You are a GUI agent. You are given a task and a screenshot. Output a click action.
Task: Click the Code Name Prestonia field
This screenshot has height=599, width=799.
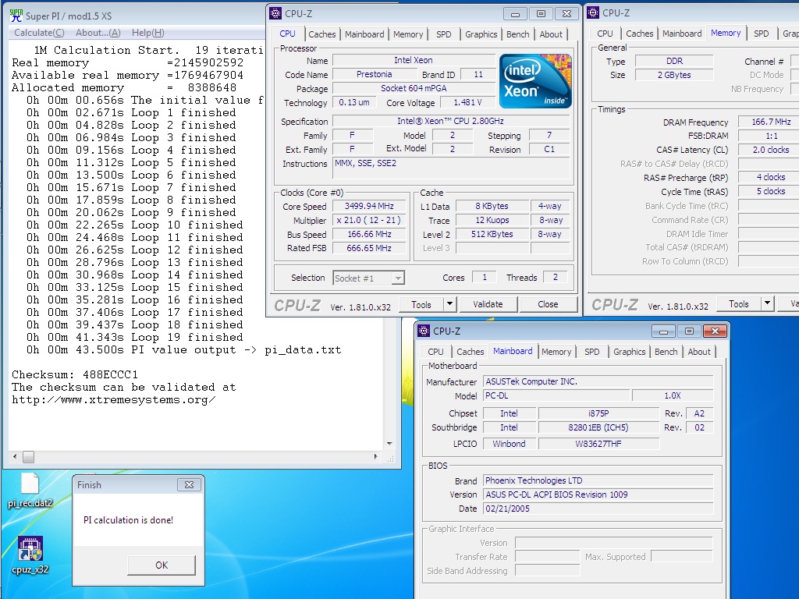point(374,74)
